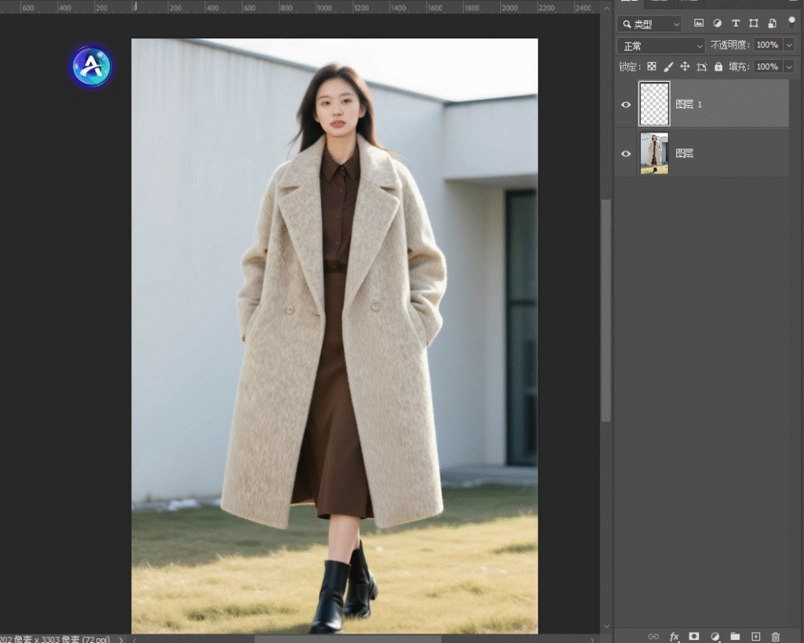Screen dimensions: 804x643
Task: Toggle the lock transparent pixels option
Action: (x=652, y=67)
